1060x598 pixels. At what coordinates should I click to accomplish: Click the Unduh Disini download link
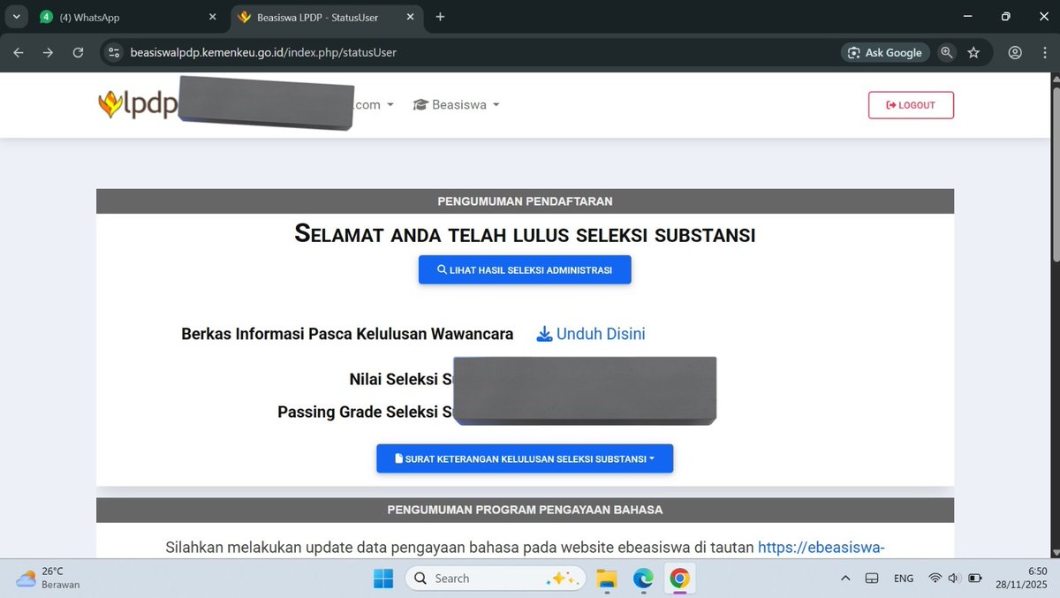click(591, 334)
